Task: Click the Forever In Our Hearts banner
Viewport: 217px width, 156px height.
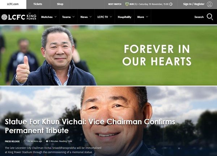Action: [109, 55]
